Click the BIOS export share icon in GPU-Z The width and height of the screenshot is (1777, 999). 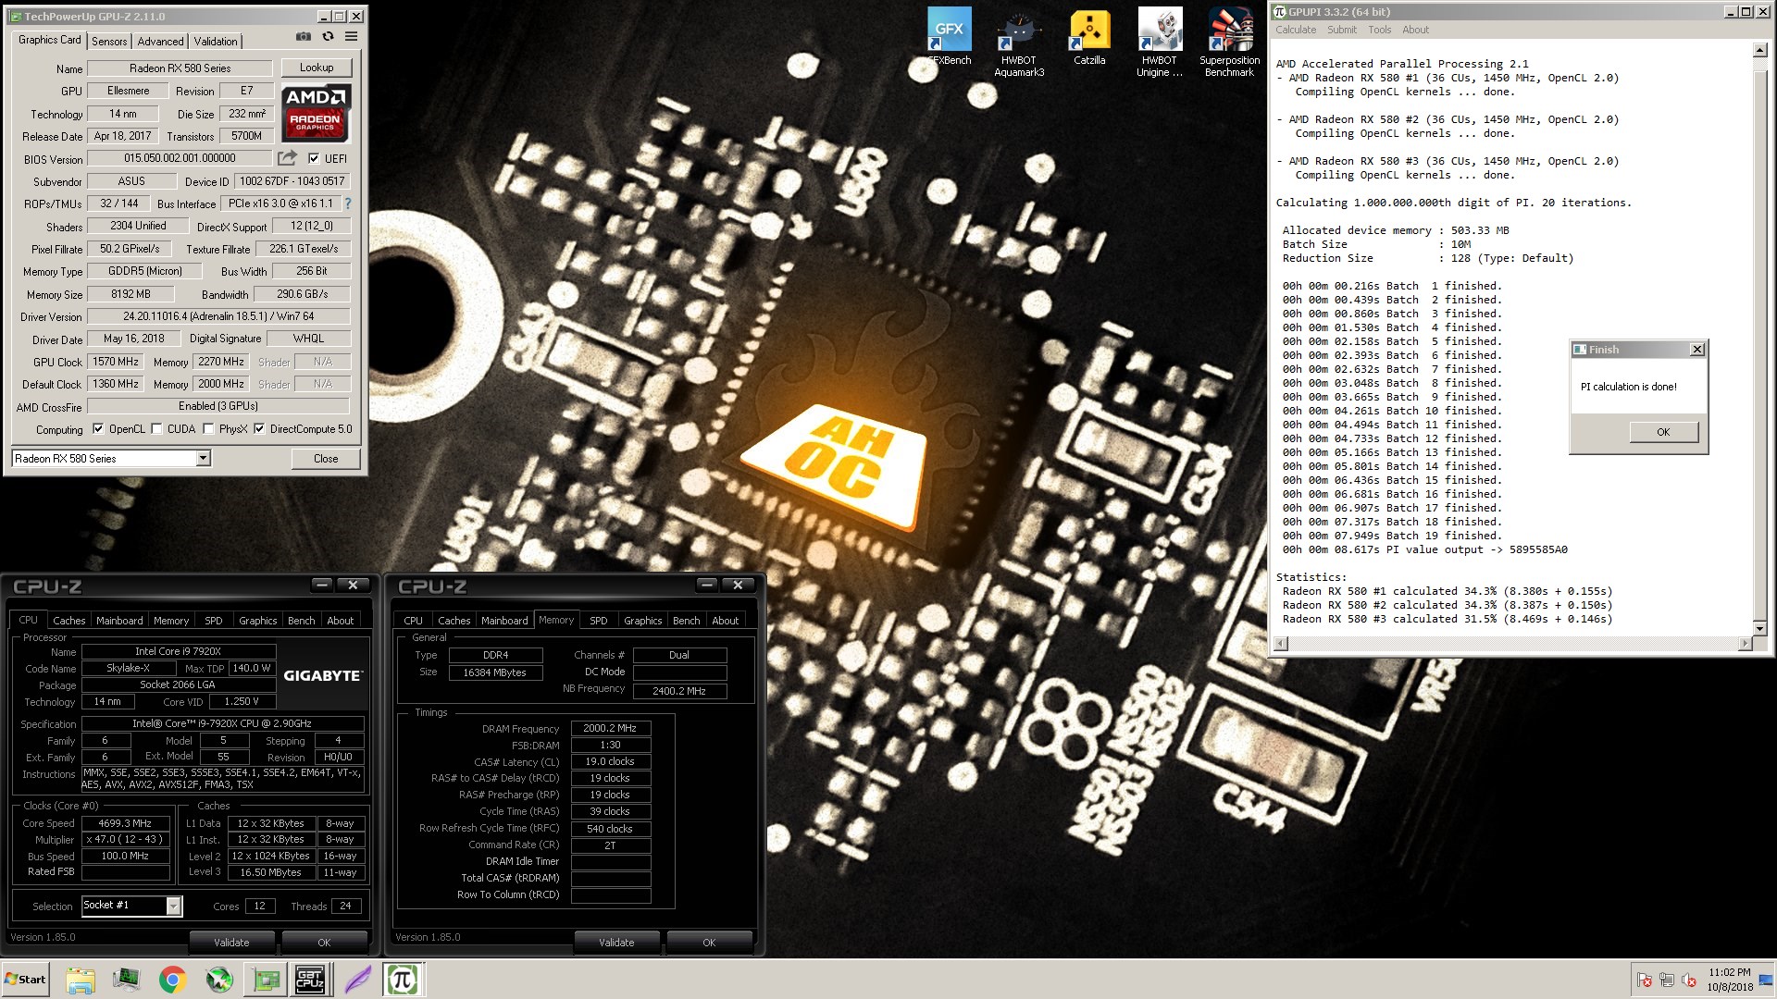point(288,158)
